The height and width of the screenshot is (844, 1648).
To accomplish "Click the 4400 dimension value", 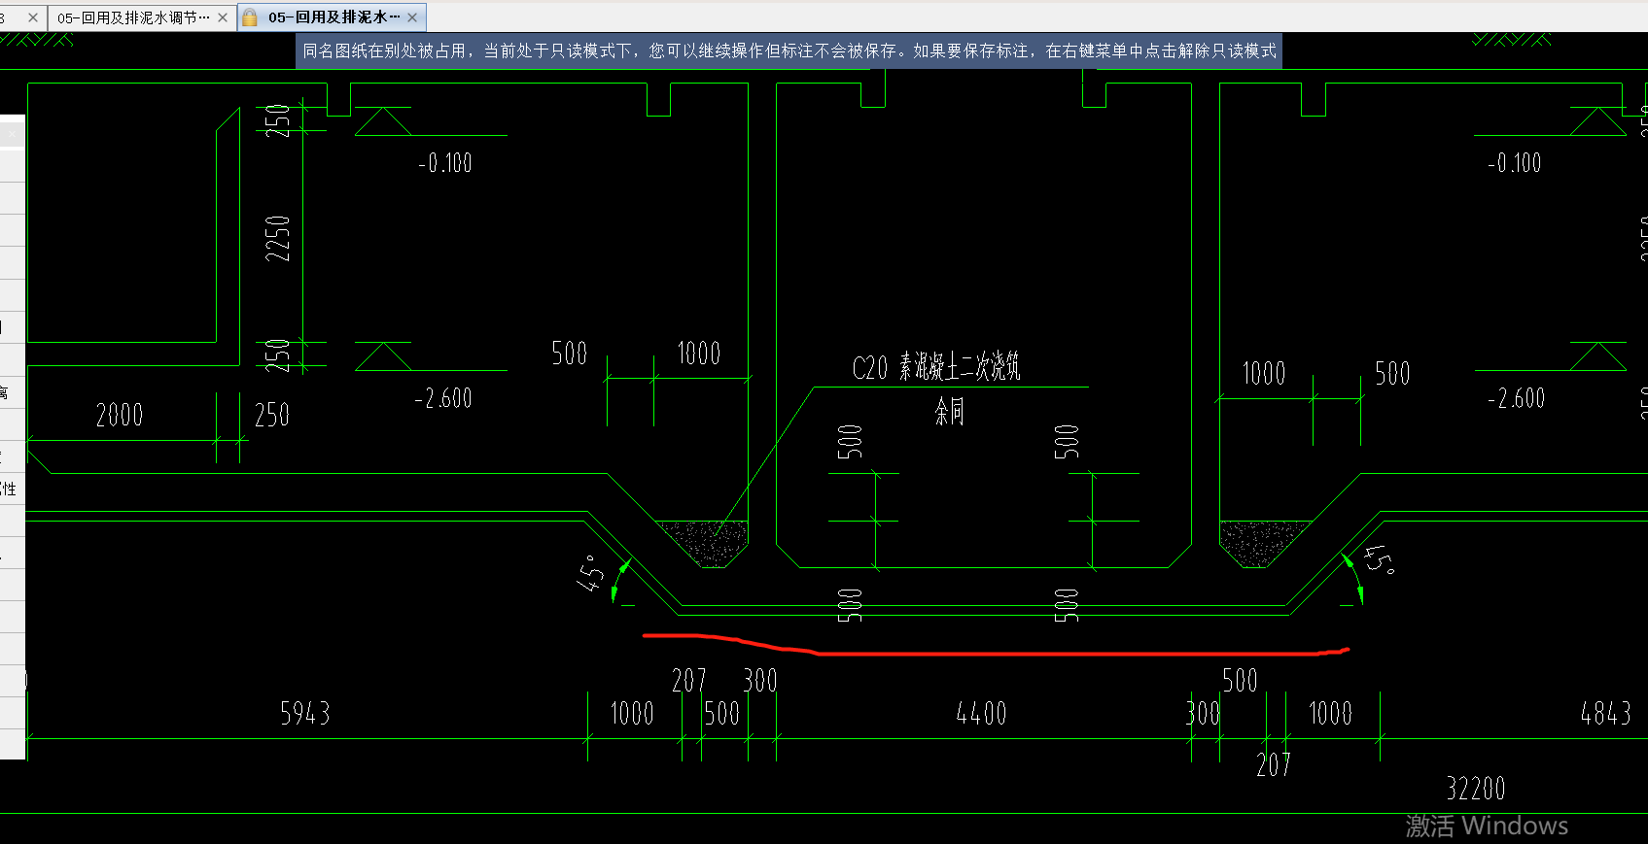I will pos(981,714).
